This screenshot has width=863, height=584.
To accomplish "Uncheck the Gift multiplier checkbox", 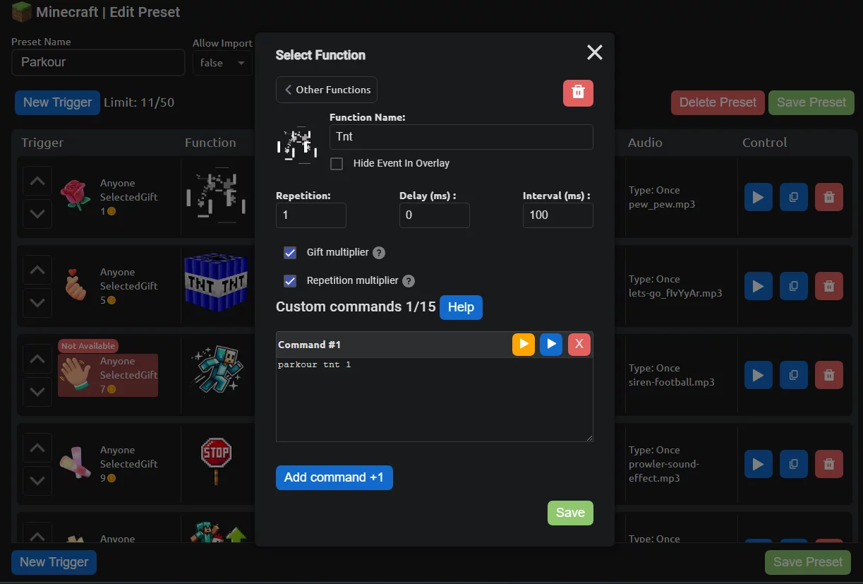I will click(290, 253).
